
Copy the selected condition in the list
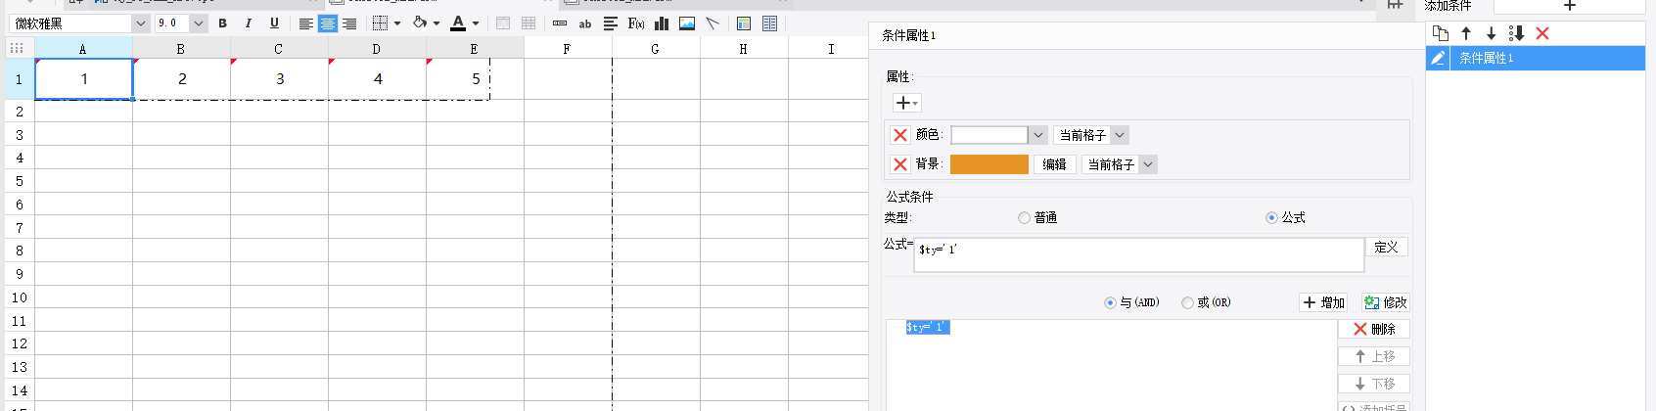(x=1441, y=33)
